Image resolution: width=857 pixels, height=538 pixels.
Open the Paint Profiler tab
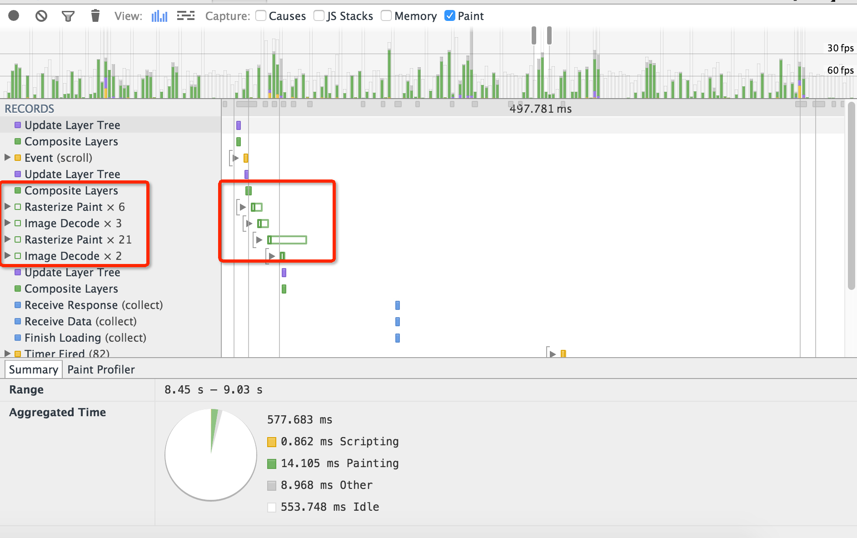point(101,369)
